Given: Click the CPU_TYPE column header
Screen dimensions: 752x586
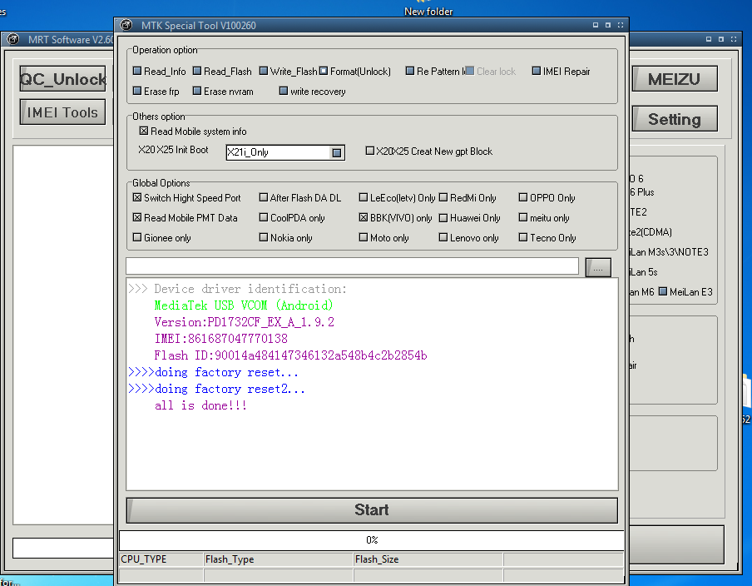Looking at the screenshot, I should pyautogui.click(x=161, y=559).
